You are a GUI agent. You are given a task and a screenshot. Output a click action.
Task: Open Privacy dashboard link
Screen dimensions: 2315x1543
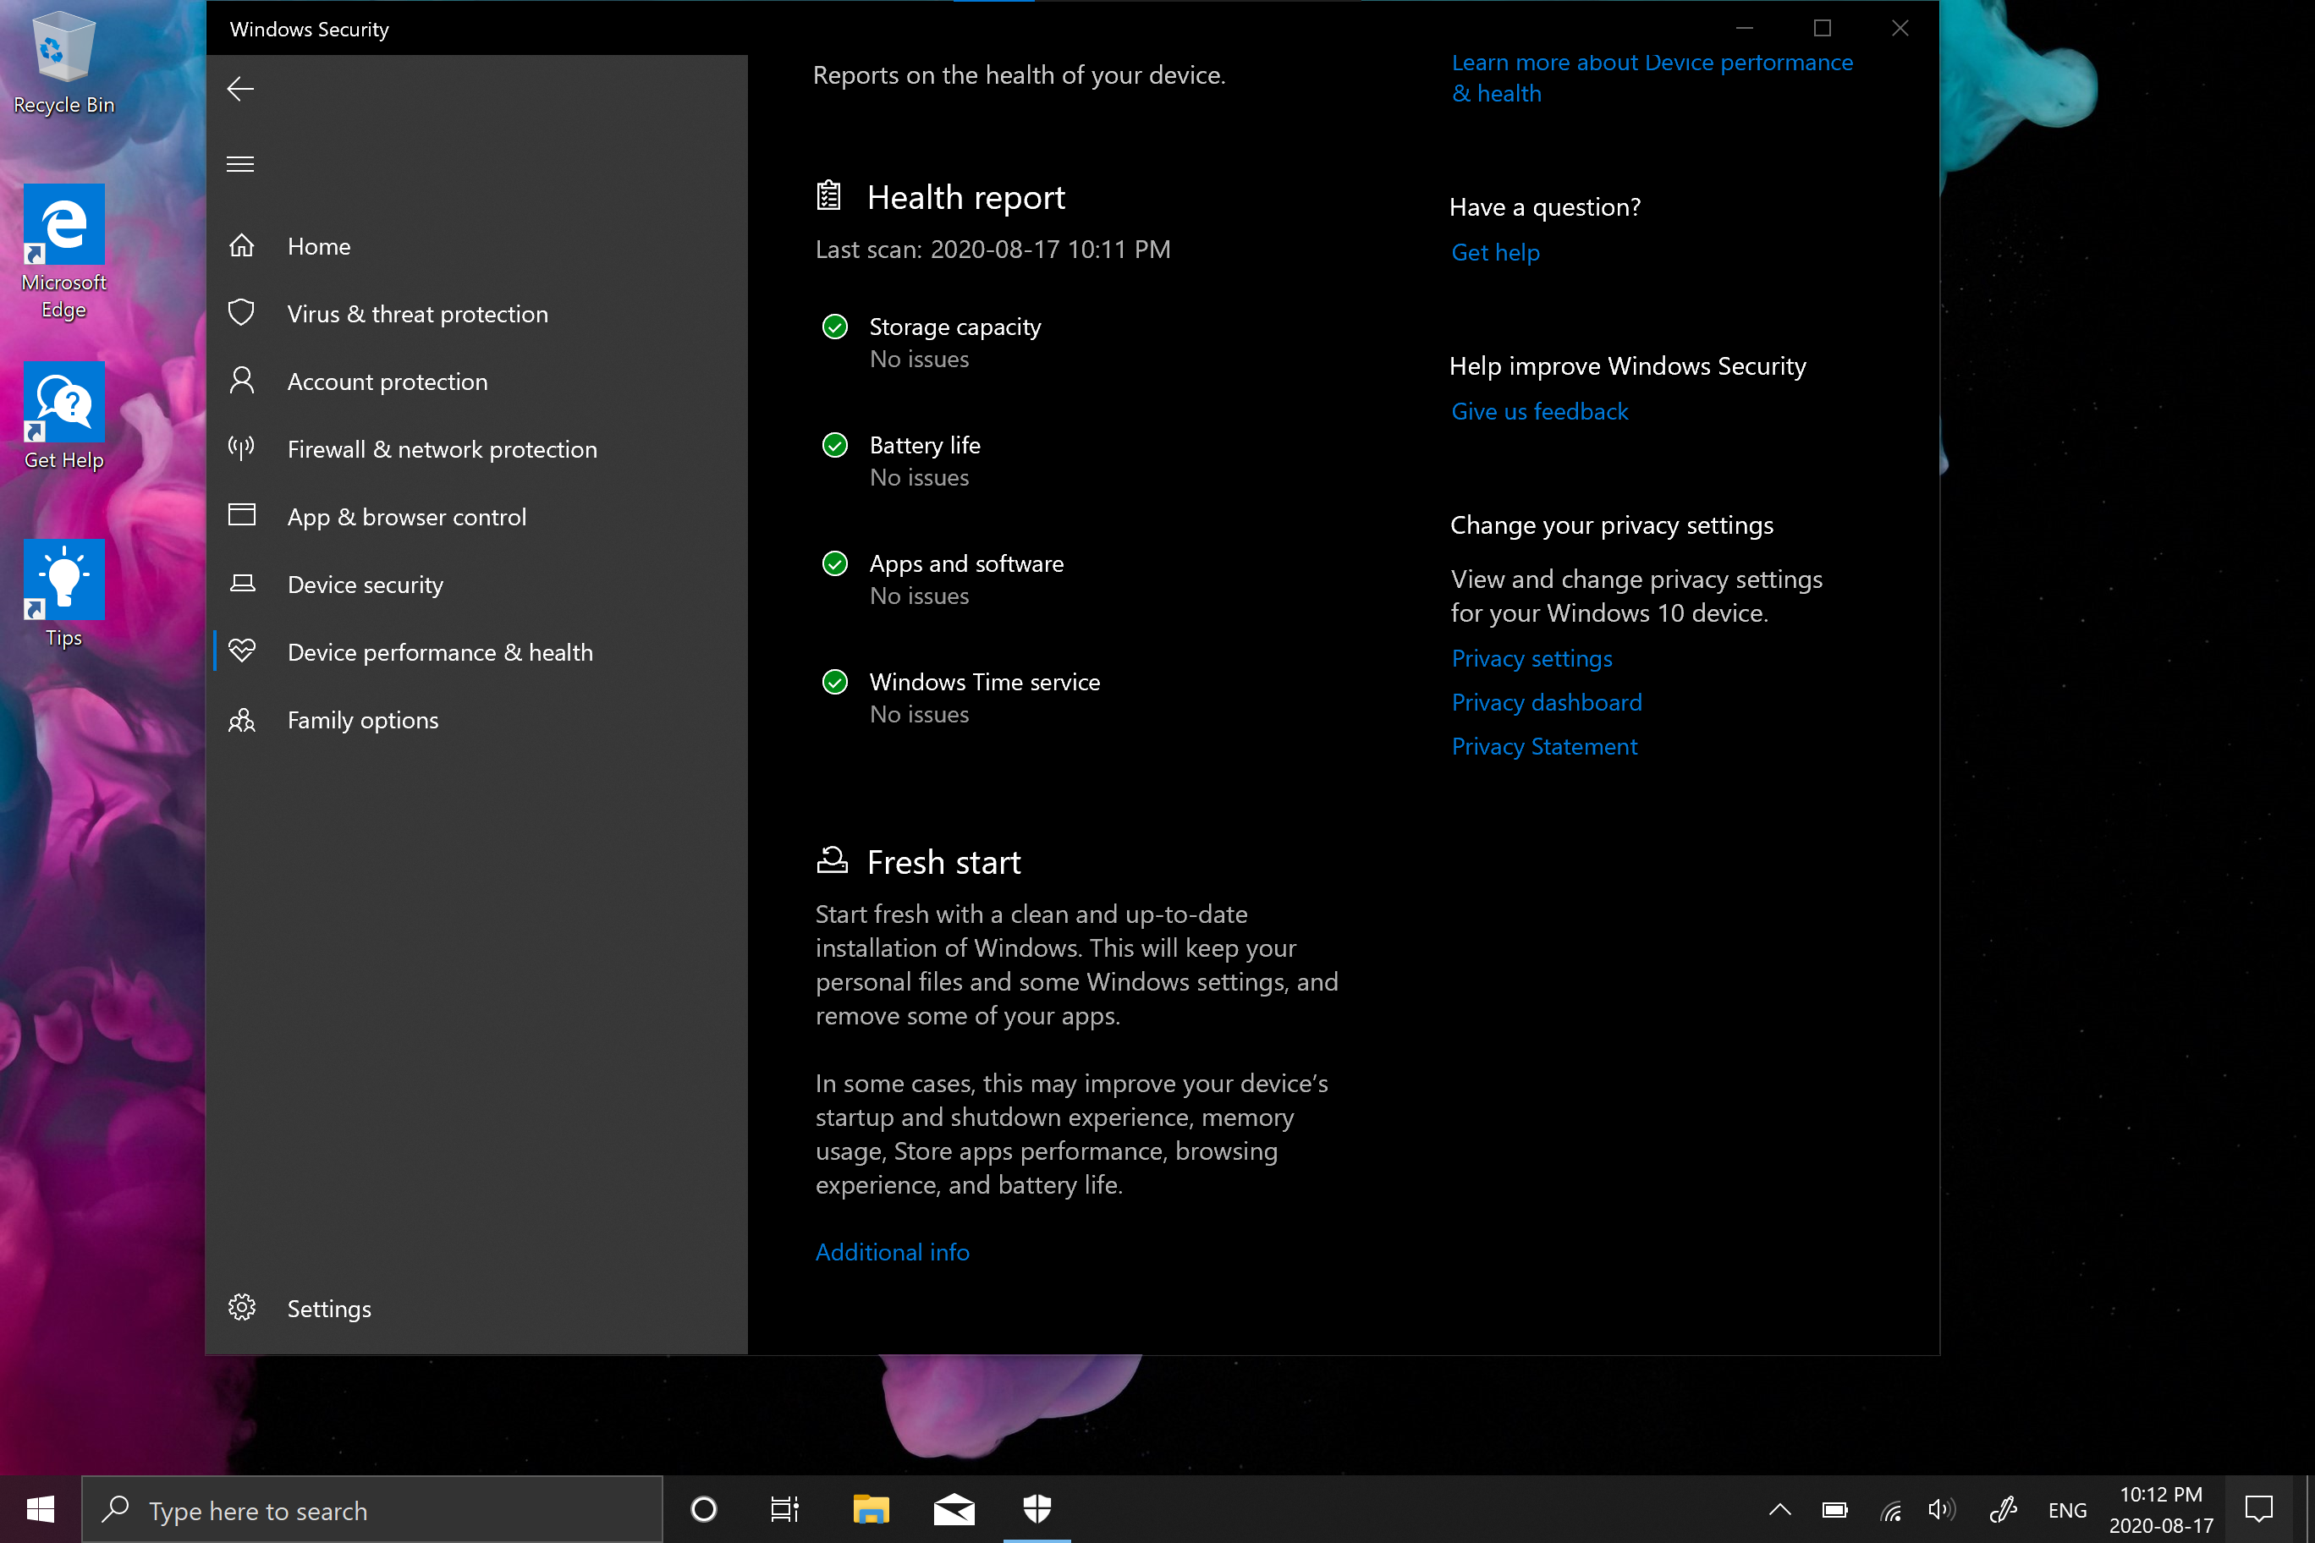(x=1546, y=703)
